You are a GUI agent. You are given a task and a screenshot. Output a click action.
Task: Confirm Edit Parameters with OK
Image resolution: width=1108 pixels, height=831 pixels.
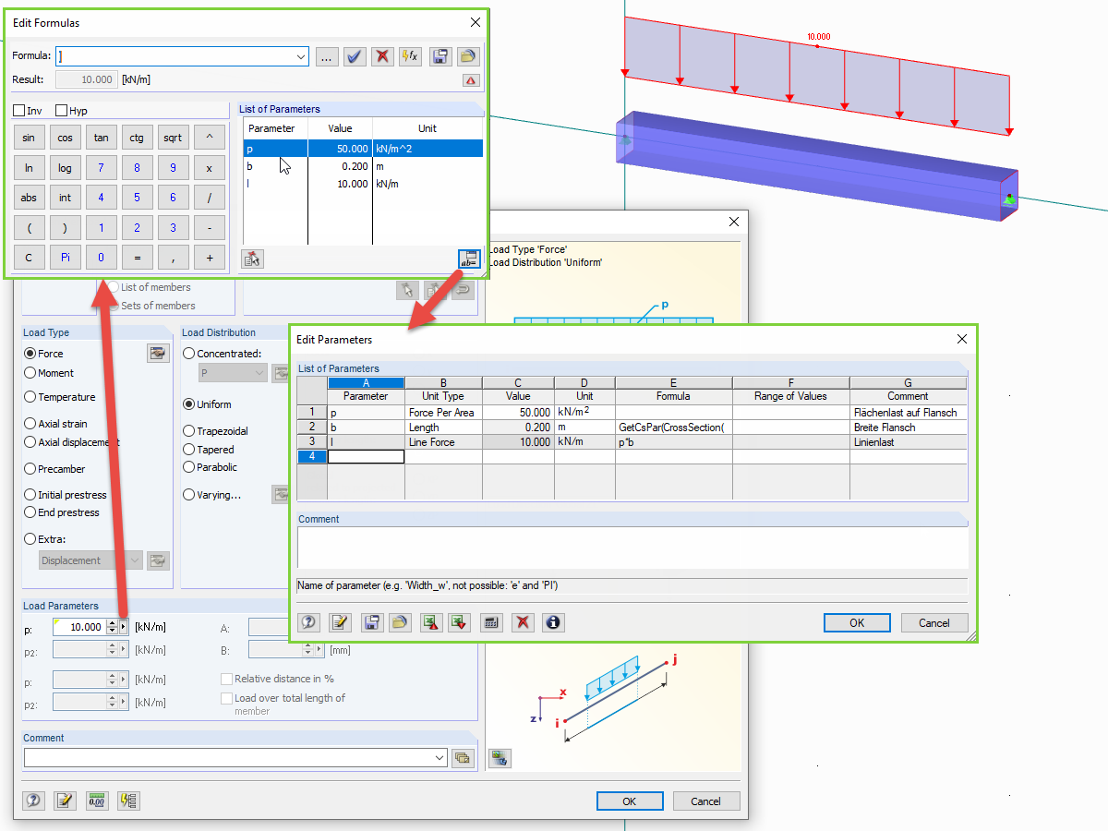pos(857,622)
